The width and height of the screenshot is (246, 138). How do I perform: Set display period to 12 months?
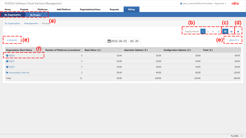click(218, 32)
